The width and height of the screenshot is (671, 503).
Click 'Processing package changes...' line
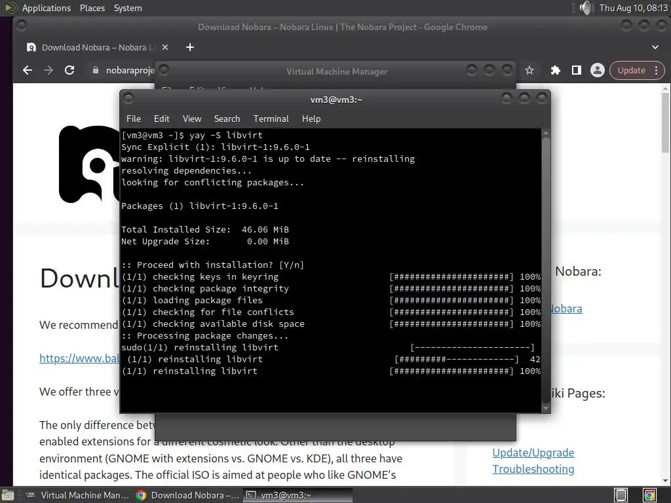[x=205, y=336]
